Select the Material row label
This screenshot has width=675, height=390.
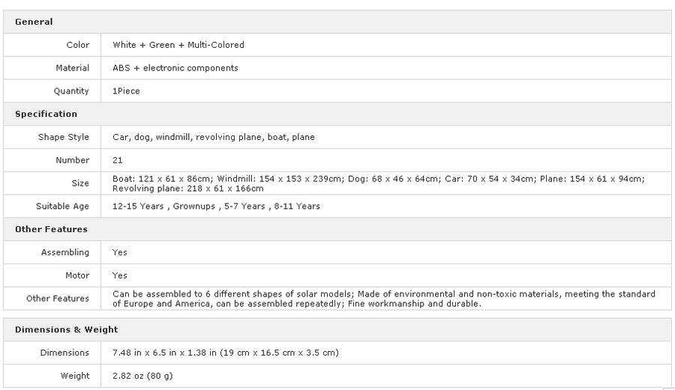point(72,68)
